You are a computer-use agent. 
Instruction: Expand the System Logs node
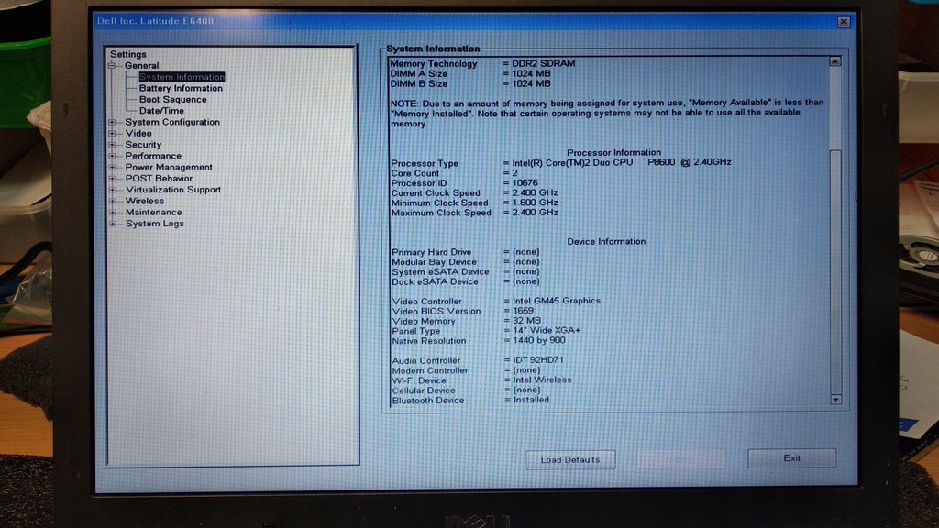(112, 224)
